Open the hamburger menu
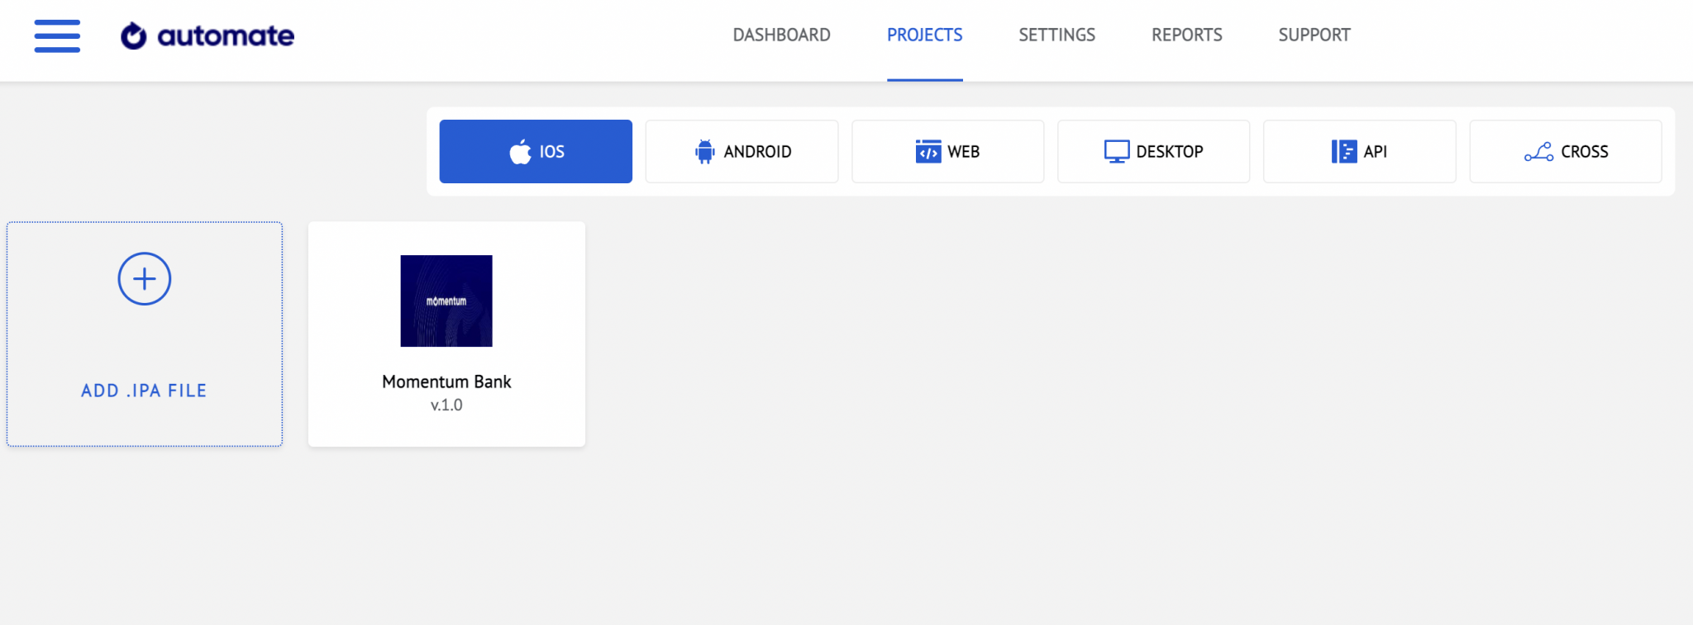 click(x=57, y=36)
